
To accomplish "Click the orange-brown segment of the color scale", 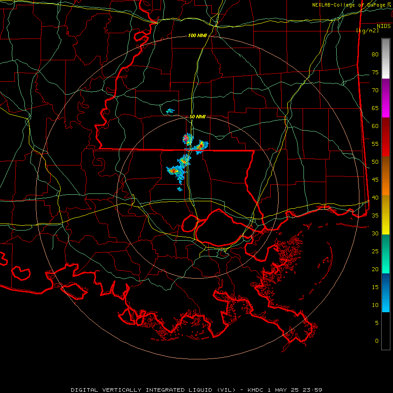I will (386, 176).
